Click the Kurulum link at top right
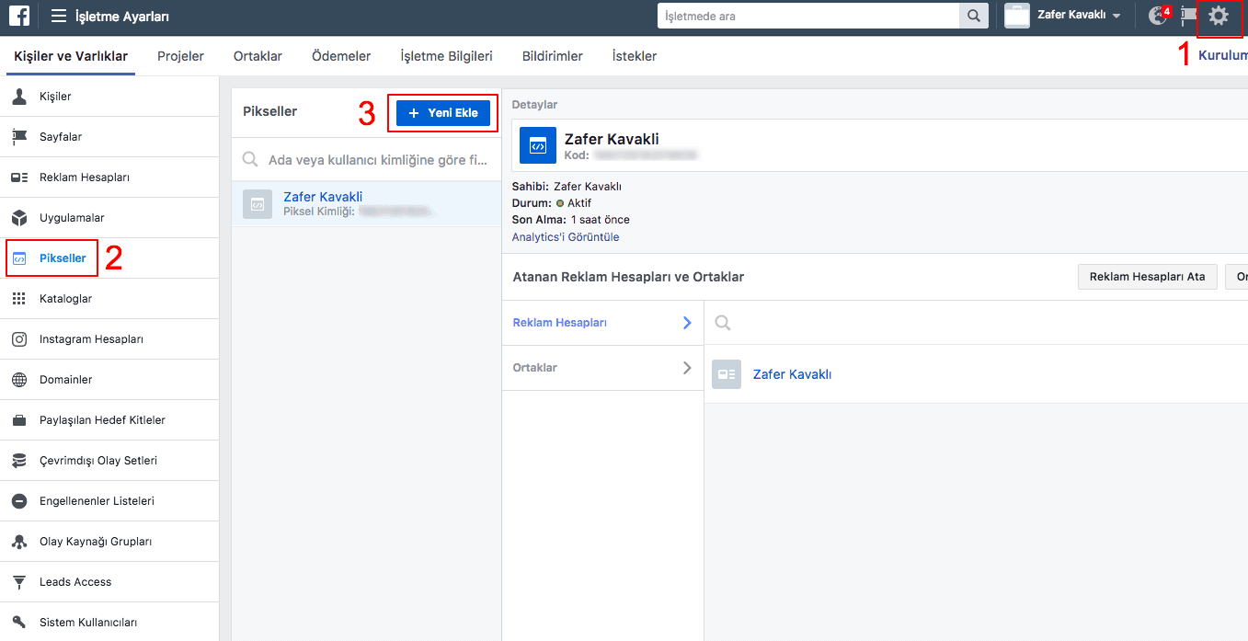 point(1222,56)
